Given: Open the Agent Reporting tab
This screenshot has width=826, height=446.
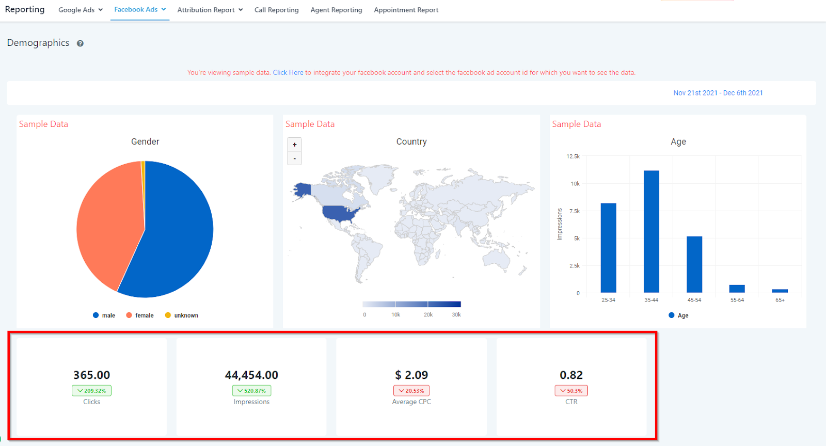Looking at the screenshot, I should (336, 10).
